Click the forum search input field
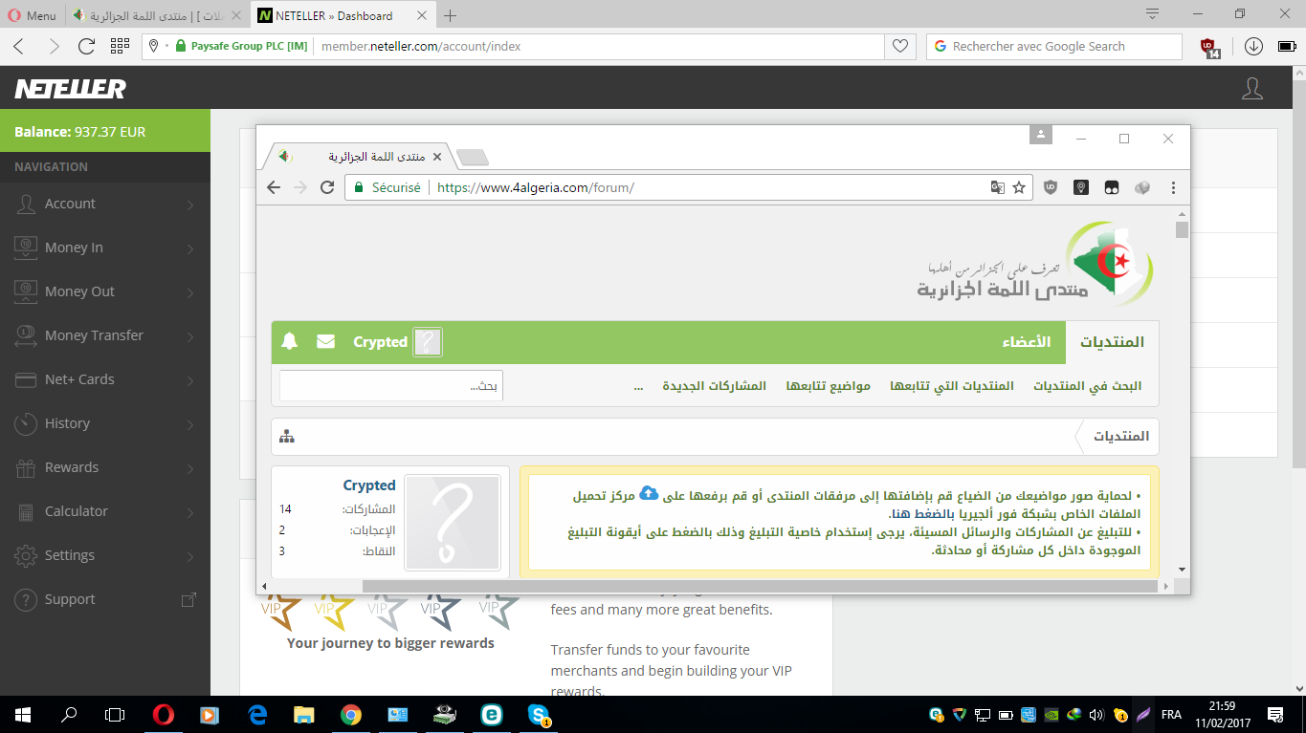The image size is (1306, 733). tap(390, 386)
